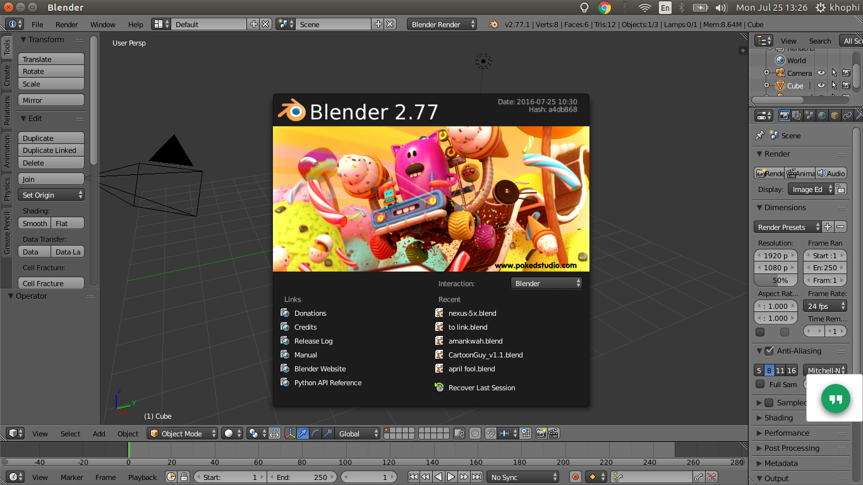863x485 pixels.
Task: Expand the Post Processing panel
Action: tap(792, 448)
